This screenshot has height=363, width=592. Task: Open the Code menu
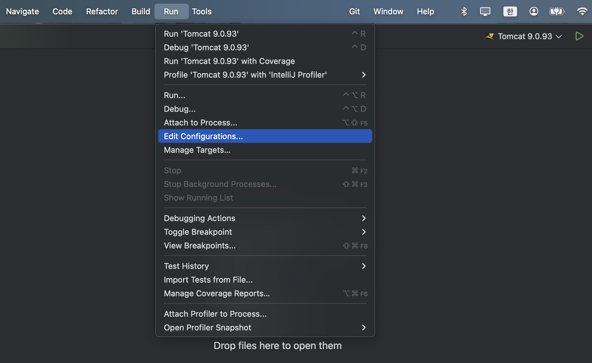62,11
